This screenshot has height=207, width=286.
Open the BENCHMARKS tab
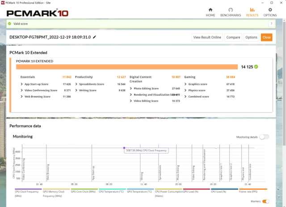click(x=231, y=13)
